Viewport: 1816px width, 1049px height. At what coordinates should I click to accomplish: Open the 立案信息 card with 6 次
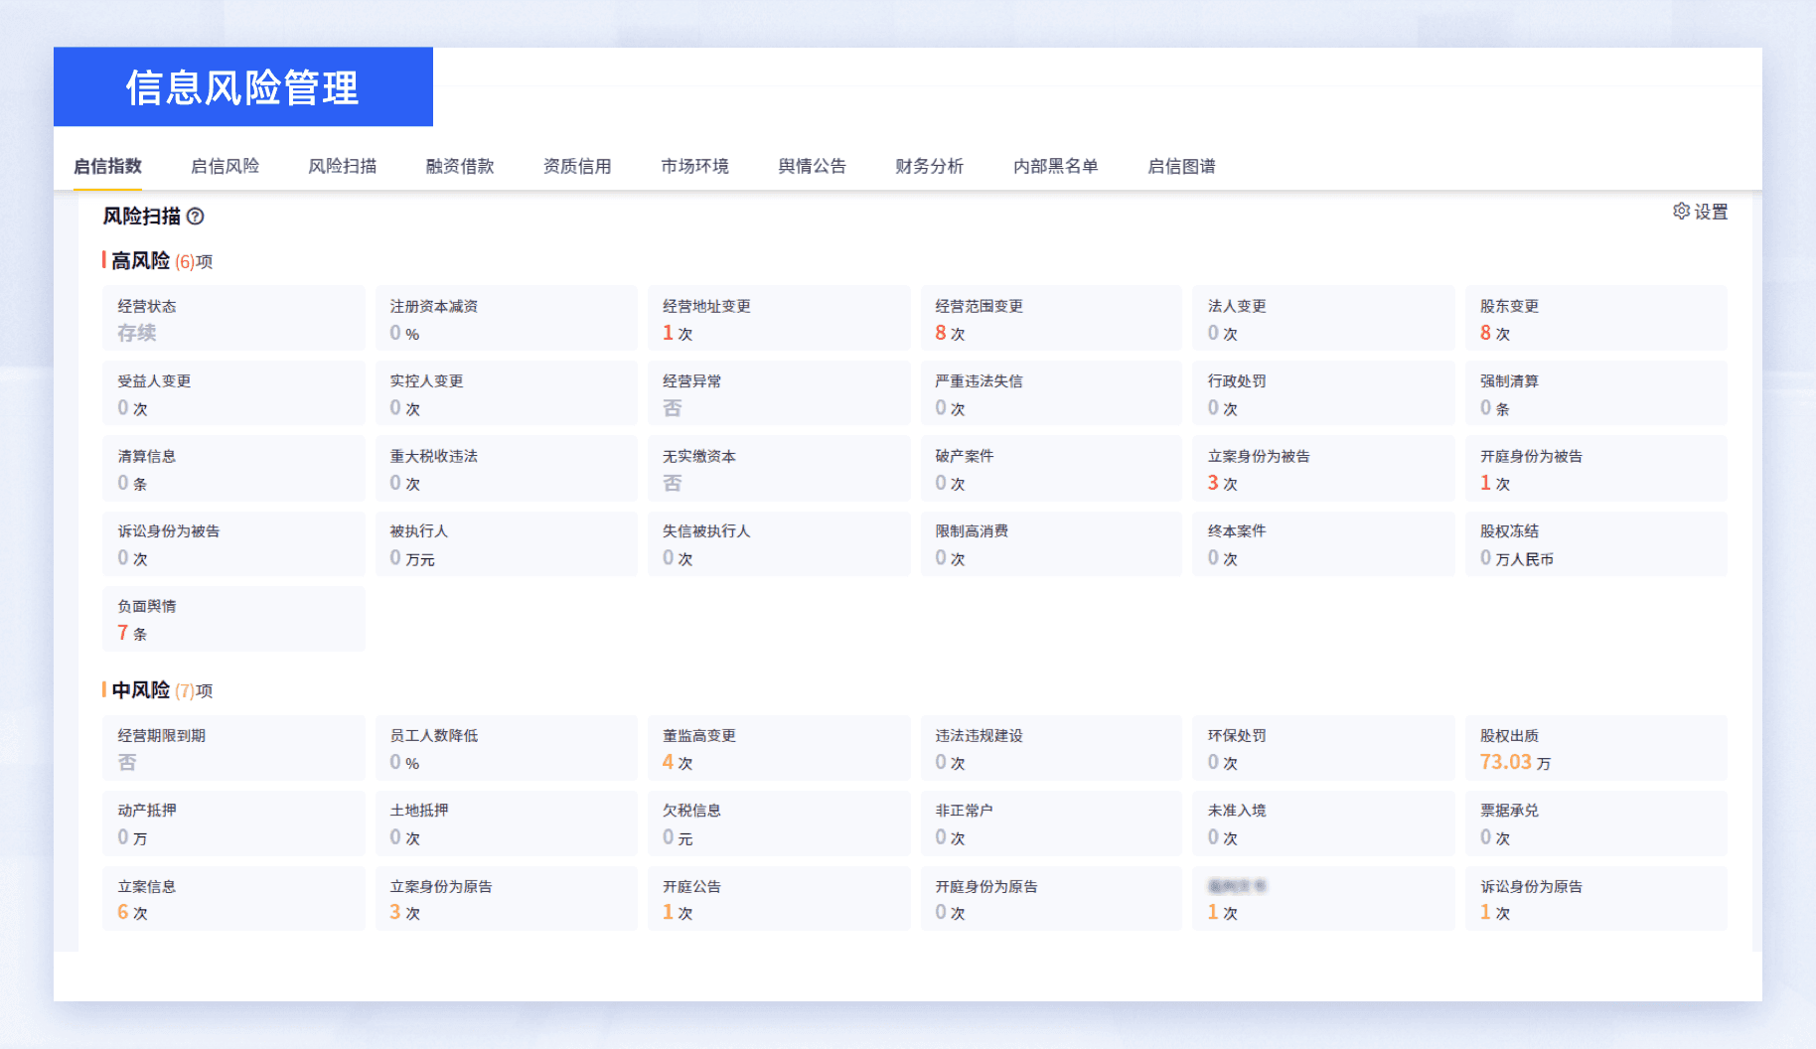233,899
